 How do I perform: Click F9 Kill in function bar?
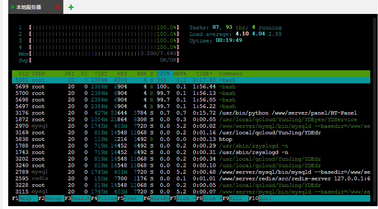point(235,198)
